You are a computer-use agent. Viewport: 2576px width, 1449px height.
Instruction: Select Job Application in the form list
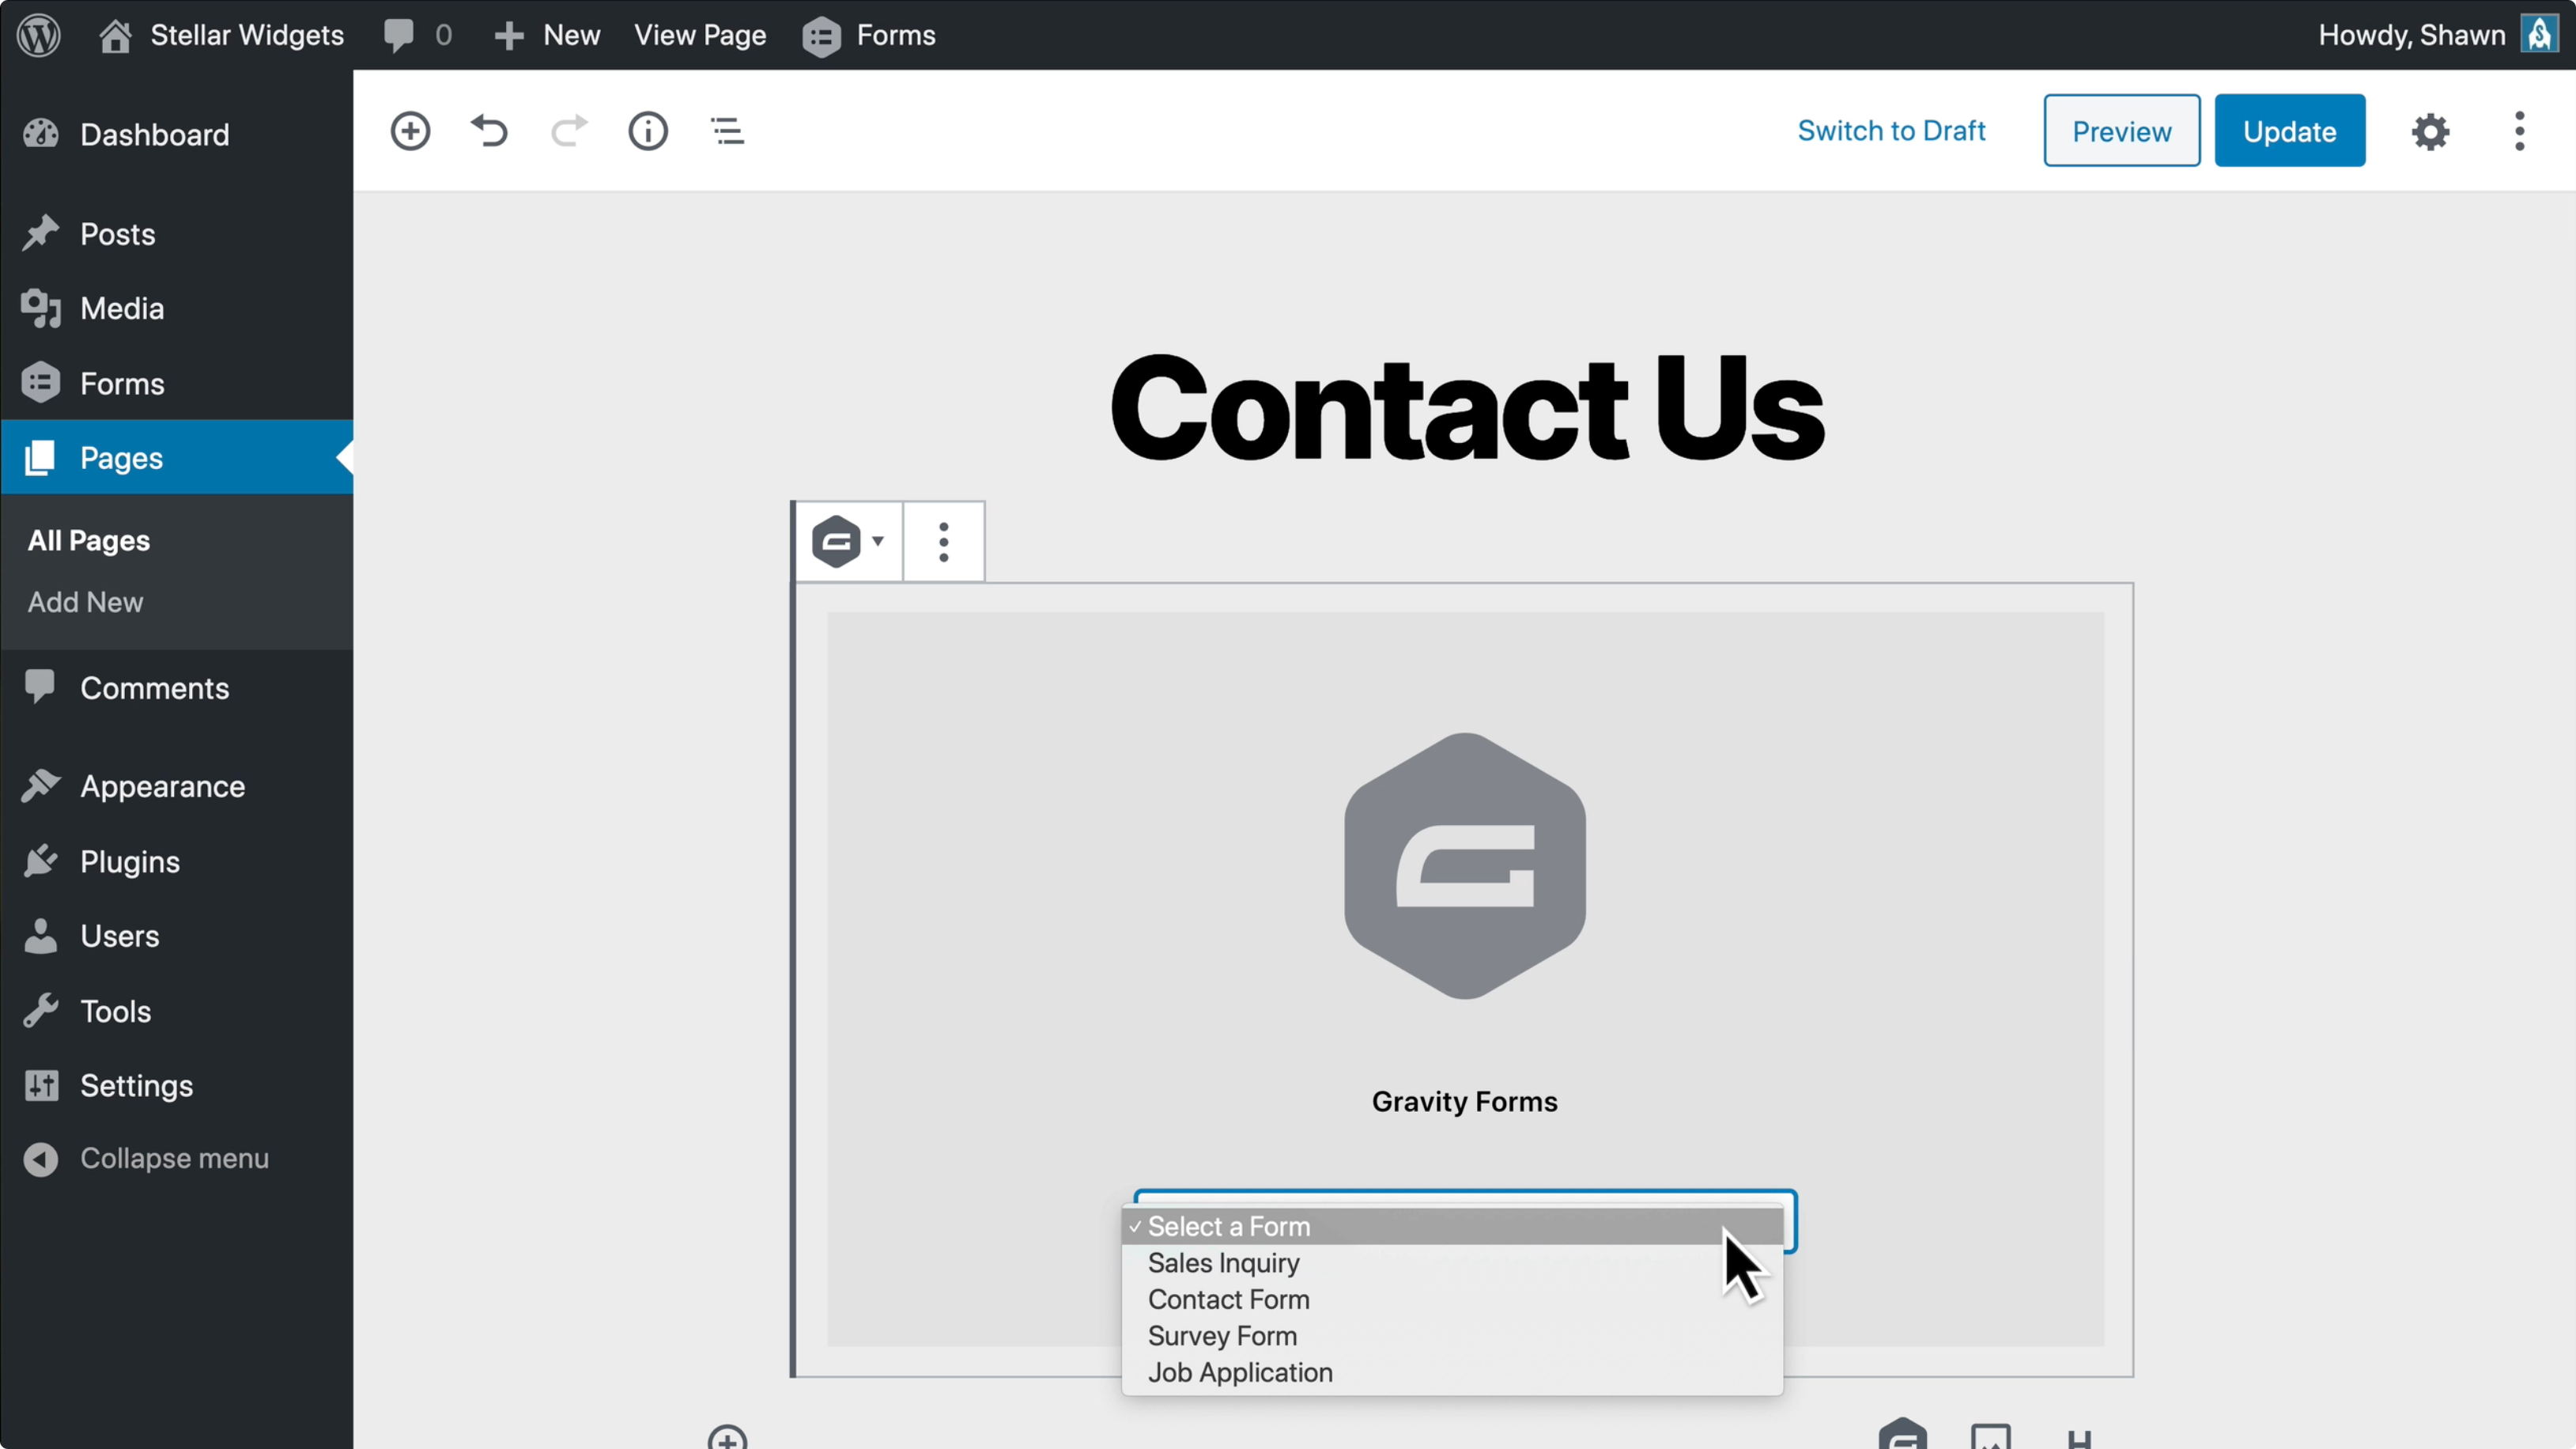tap(1240, 1372)
